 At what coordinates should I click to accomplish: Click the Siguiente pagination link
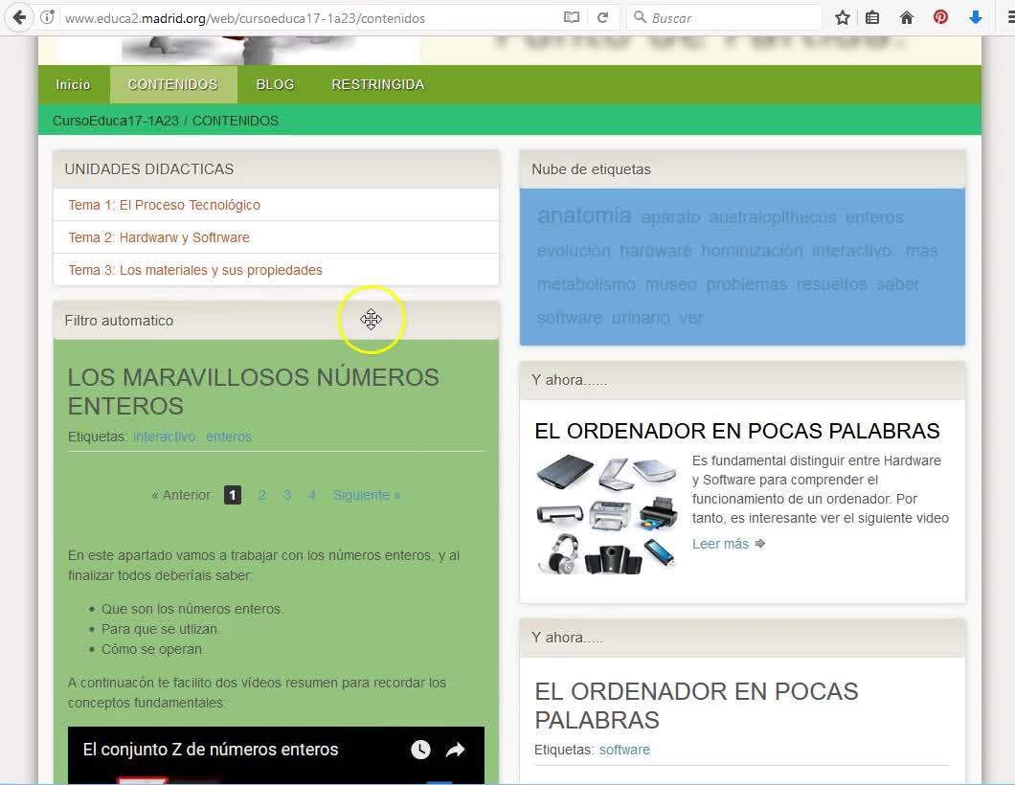tap(367, 495)
